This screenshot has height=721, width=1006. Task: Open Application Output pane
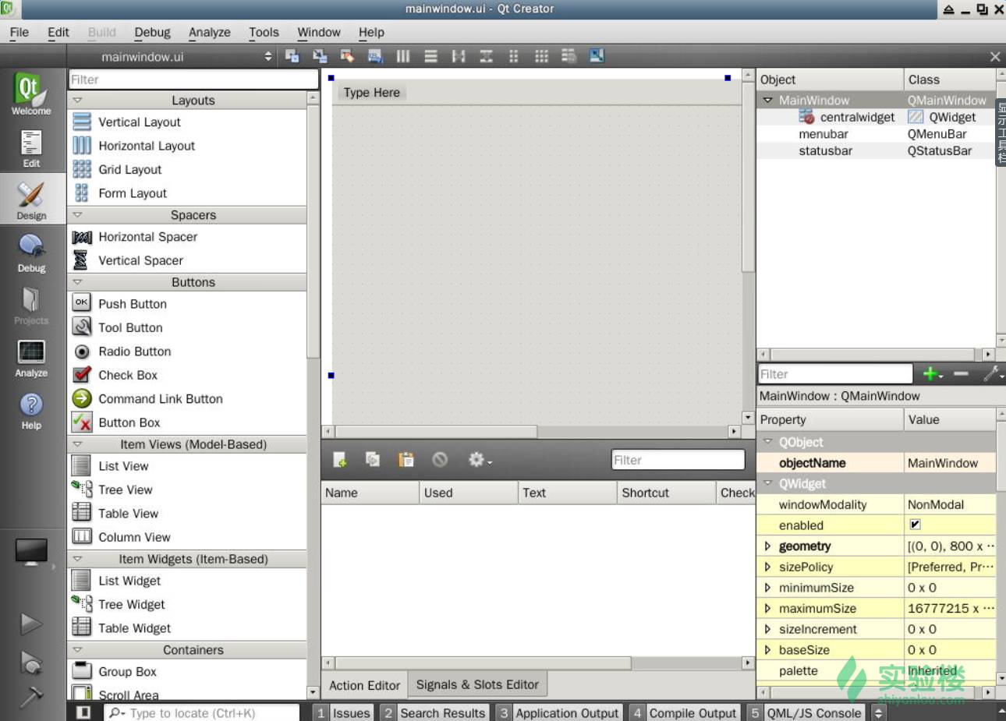[x=559, y=712]
